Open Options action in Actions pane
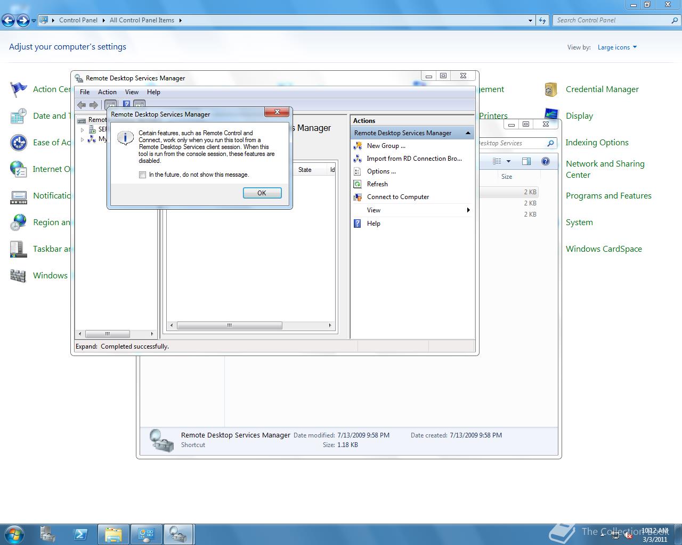Screen dimensions: 682x545 pos(381,171)
